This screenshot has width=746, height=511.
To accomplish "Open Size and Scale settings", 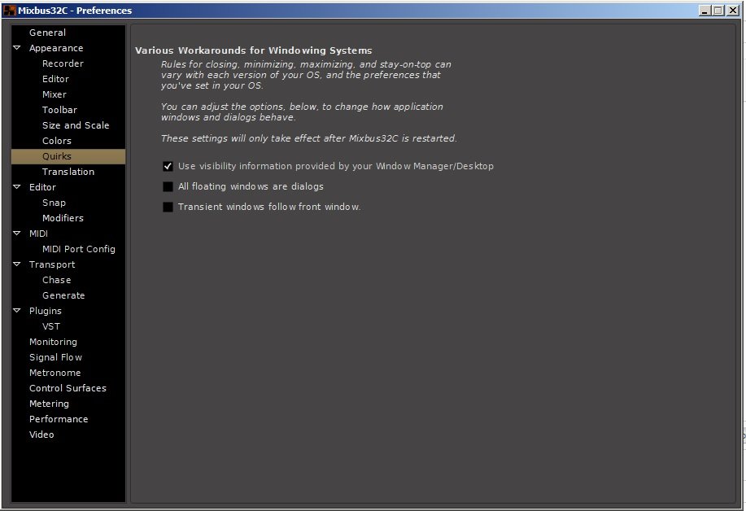I will [76, 125].
